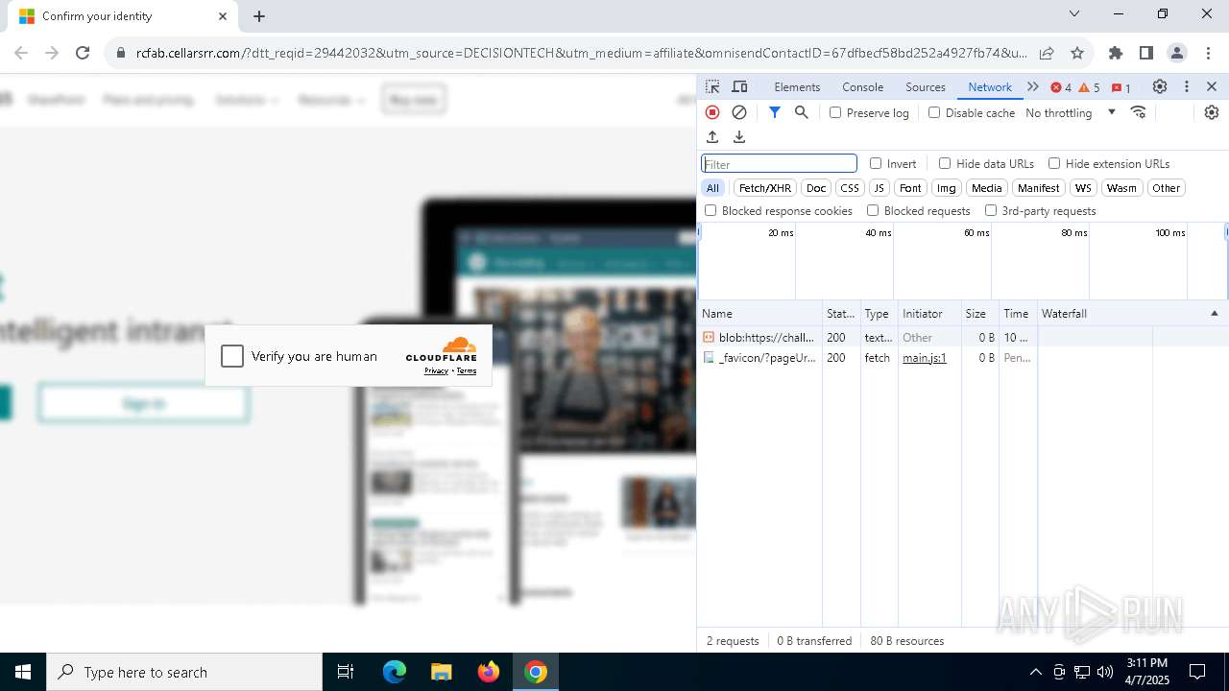Image resolution: width=1229 pixels, height=691 pixels.
Task: Switch to the Console tab
Action: (x=862, y=86)
